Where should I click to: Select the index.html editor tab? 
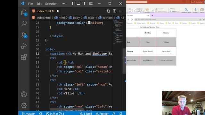[x=45, y=11]
